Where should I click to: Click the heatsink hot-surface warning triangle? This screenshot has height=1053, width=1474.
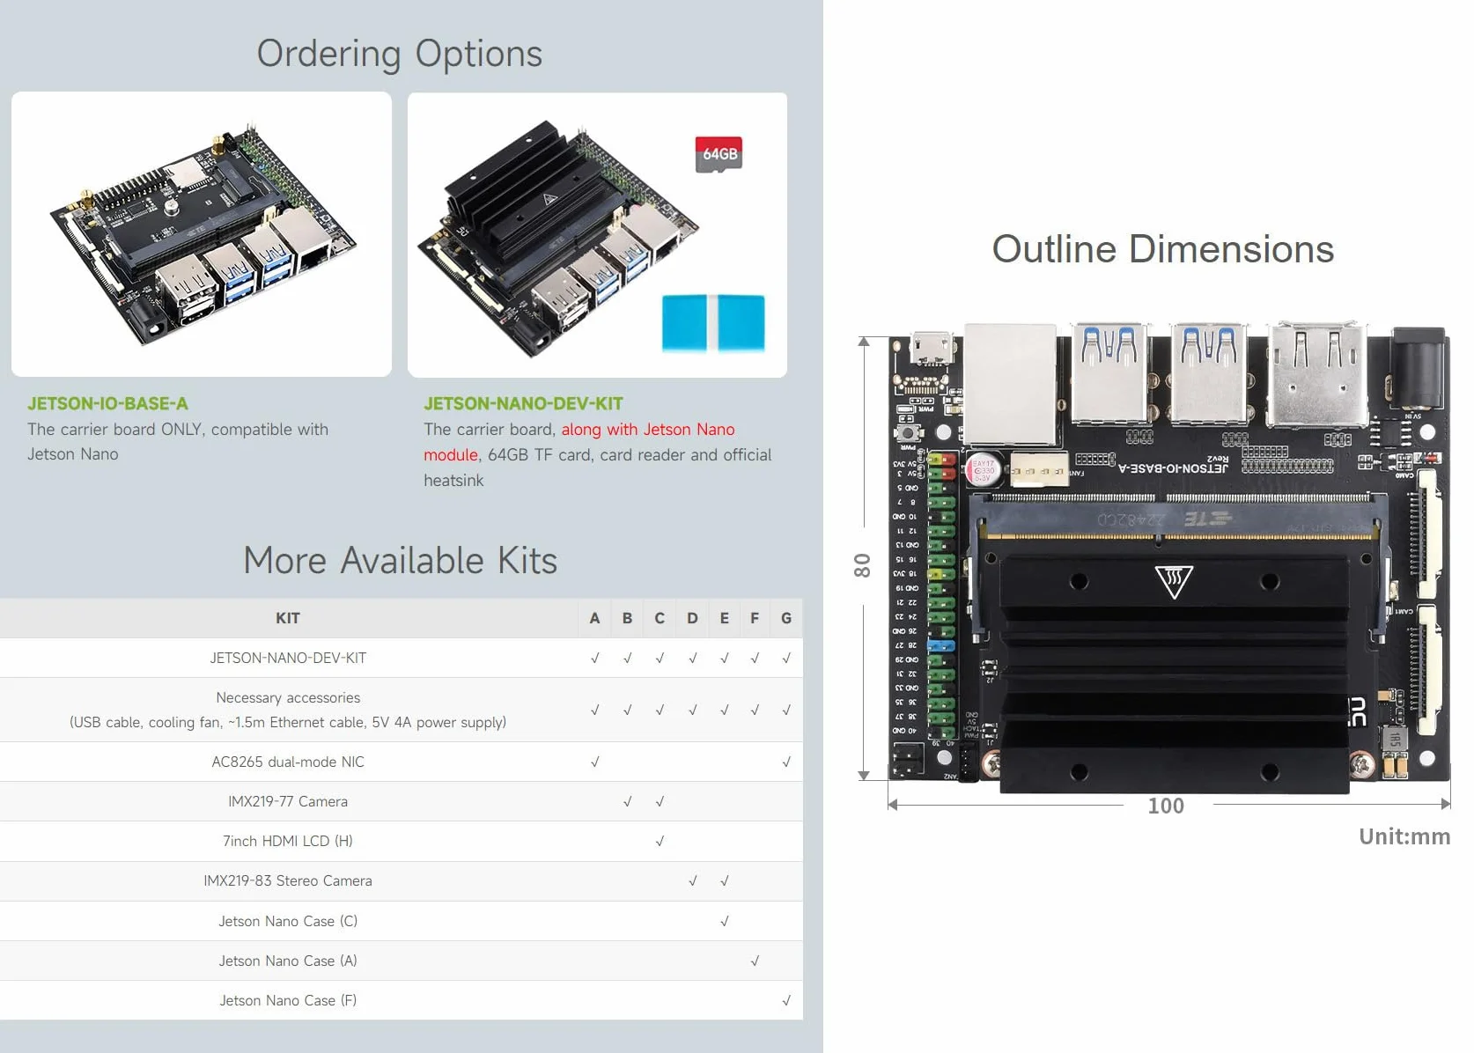click(x=1174, y=582)
